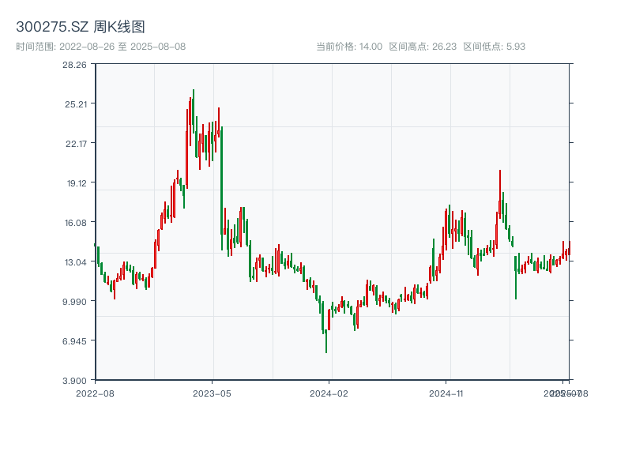Viewport: 632px width, 474px height.
Task: Click the interval low label 区间低点: 5.93
Action: click(x=495, y=47)
